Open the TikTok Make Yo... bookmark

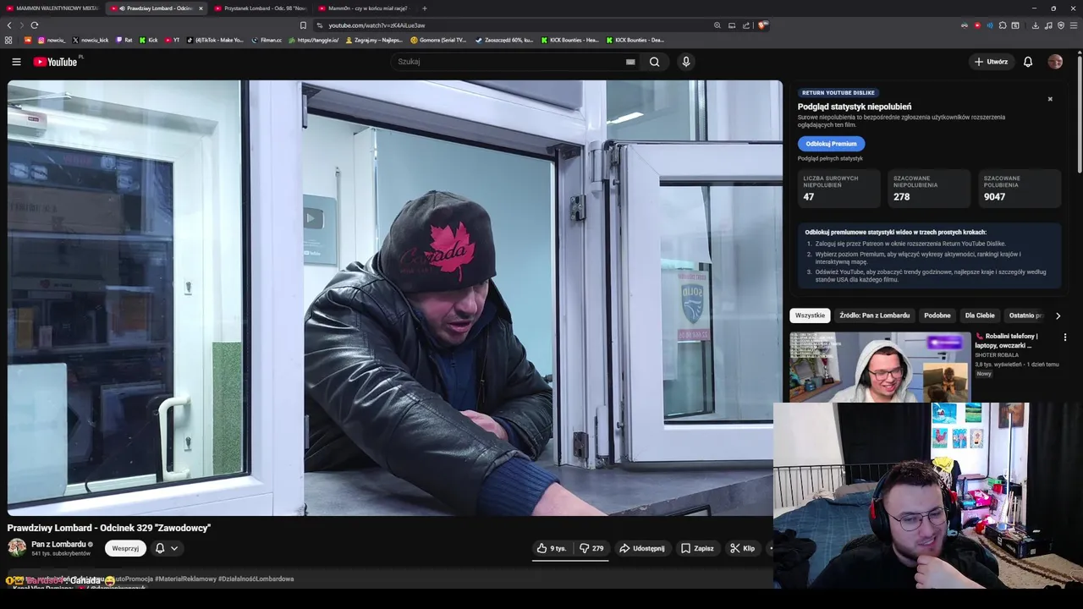pos(215,40)
